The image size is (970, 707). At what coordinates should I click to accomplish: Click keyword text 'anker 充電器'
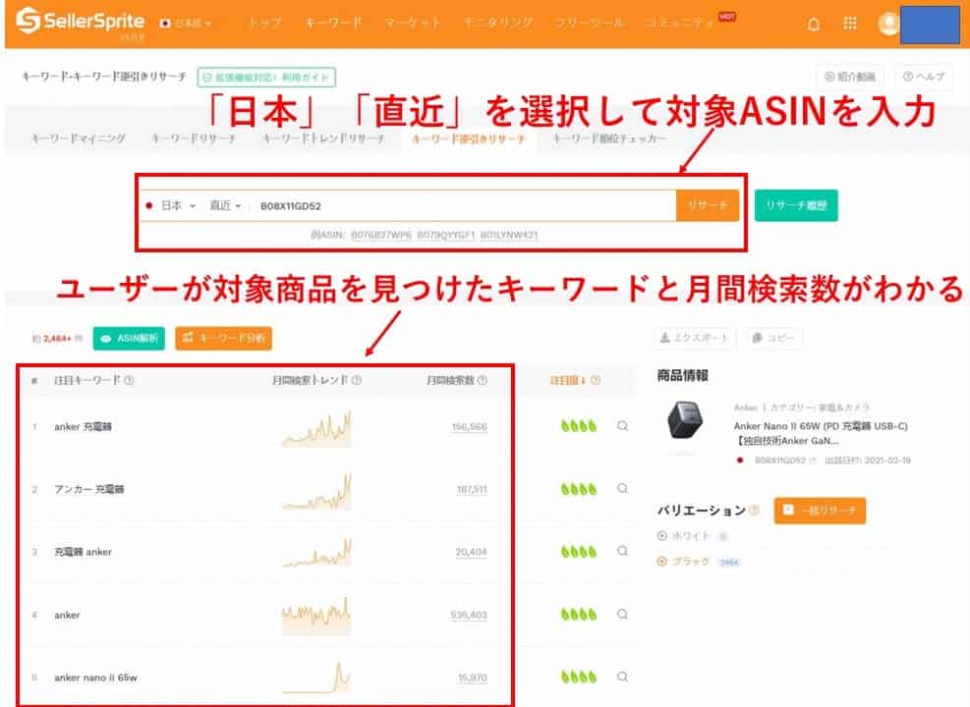[x=83, y=426]
